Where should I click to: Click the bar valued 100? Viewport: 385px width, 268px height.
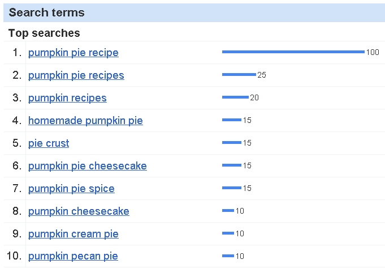point(293,52)
